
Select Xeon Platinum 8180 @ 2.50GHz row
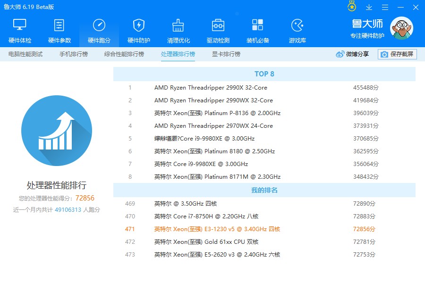tap(264, 151)
